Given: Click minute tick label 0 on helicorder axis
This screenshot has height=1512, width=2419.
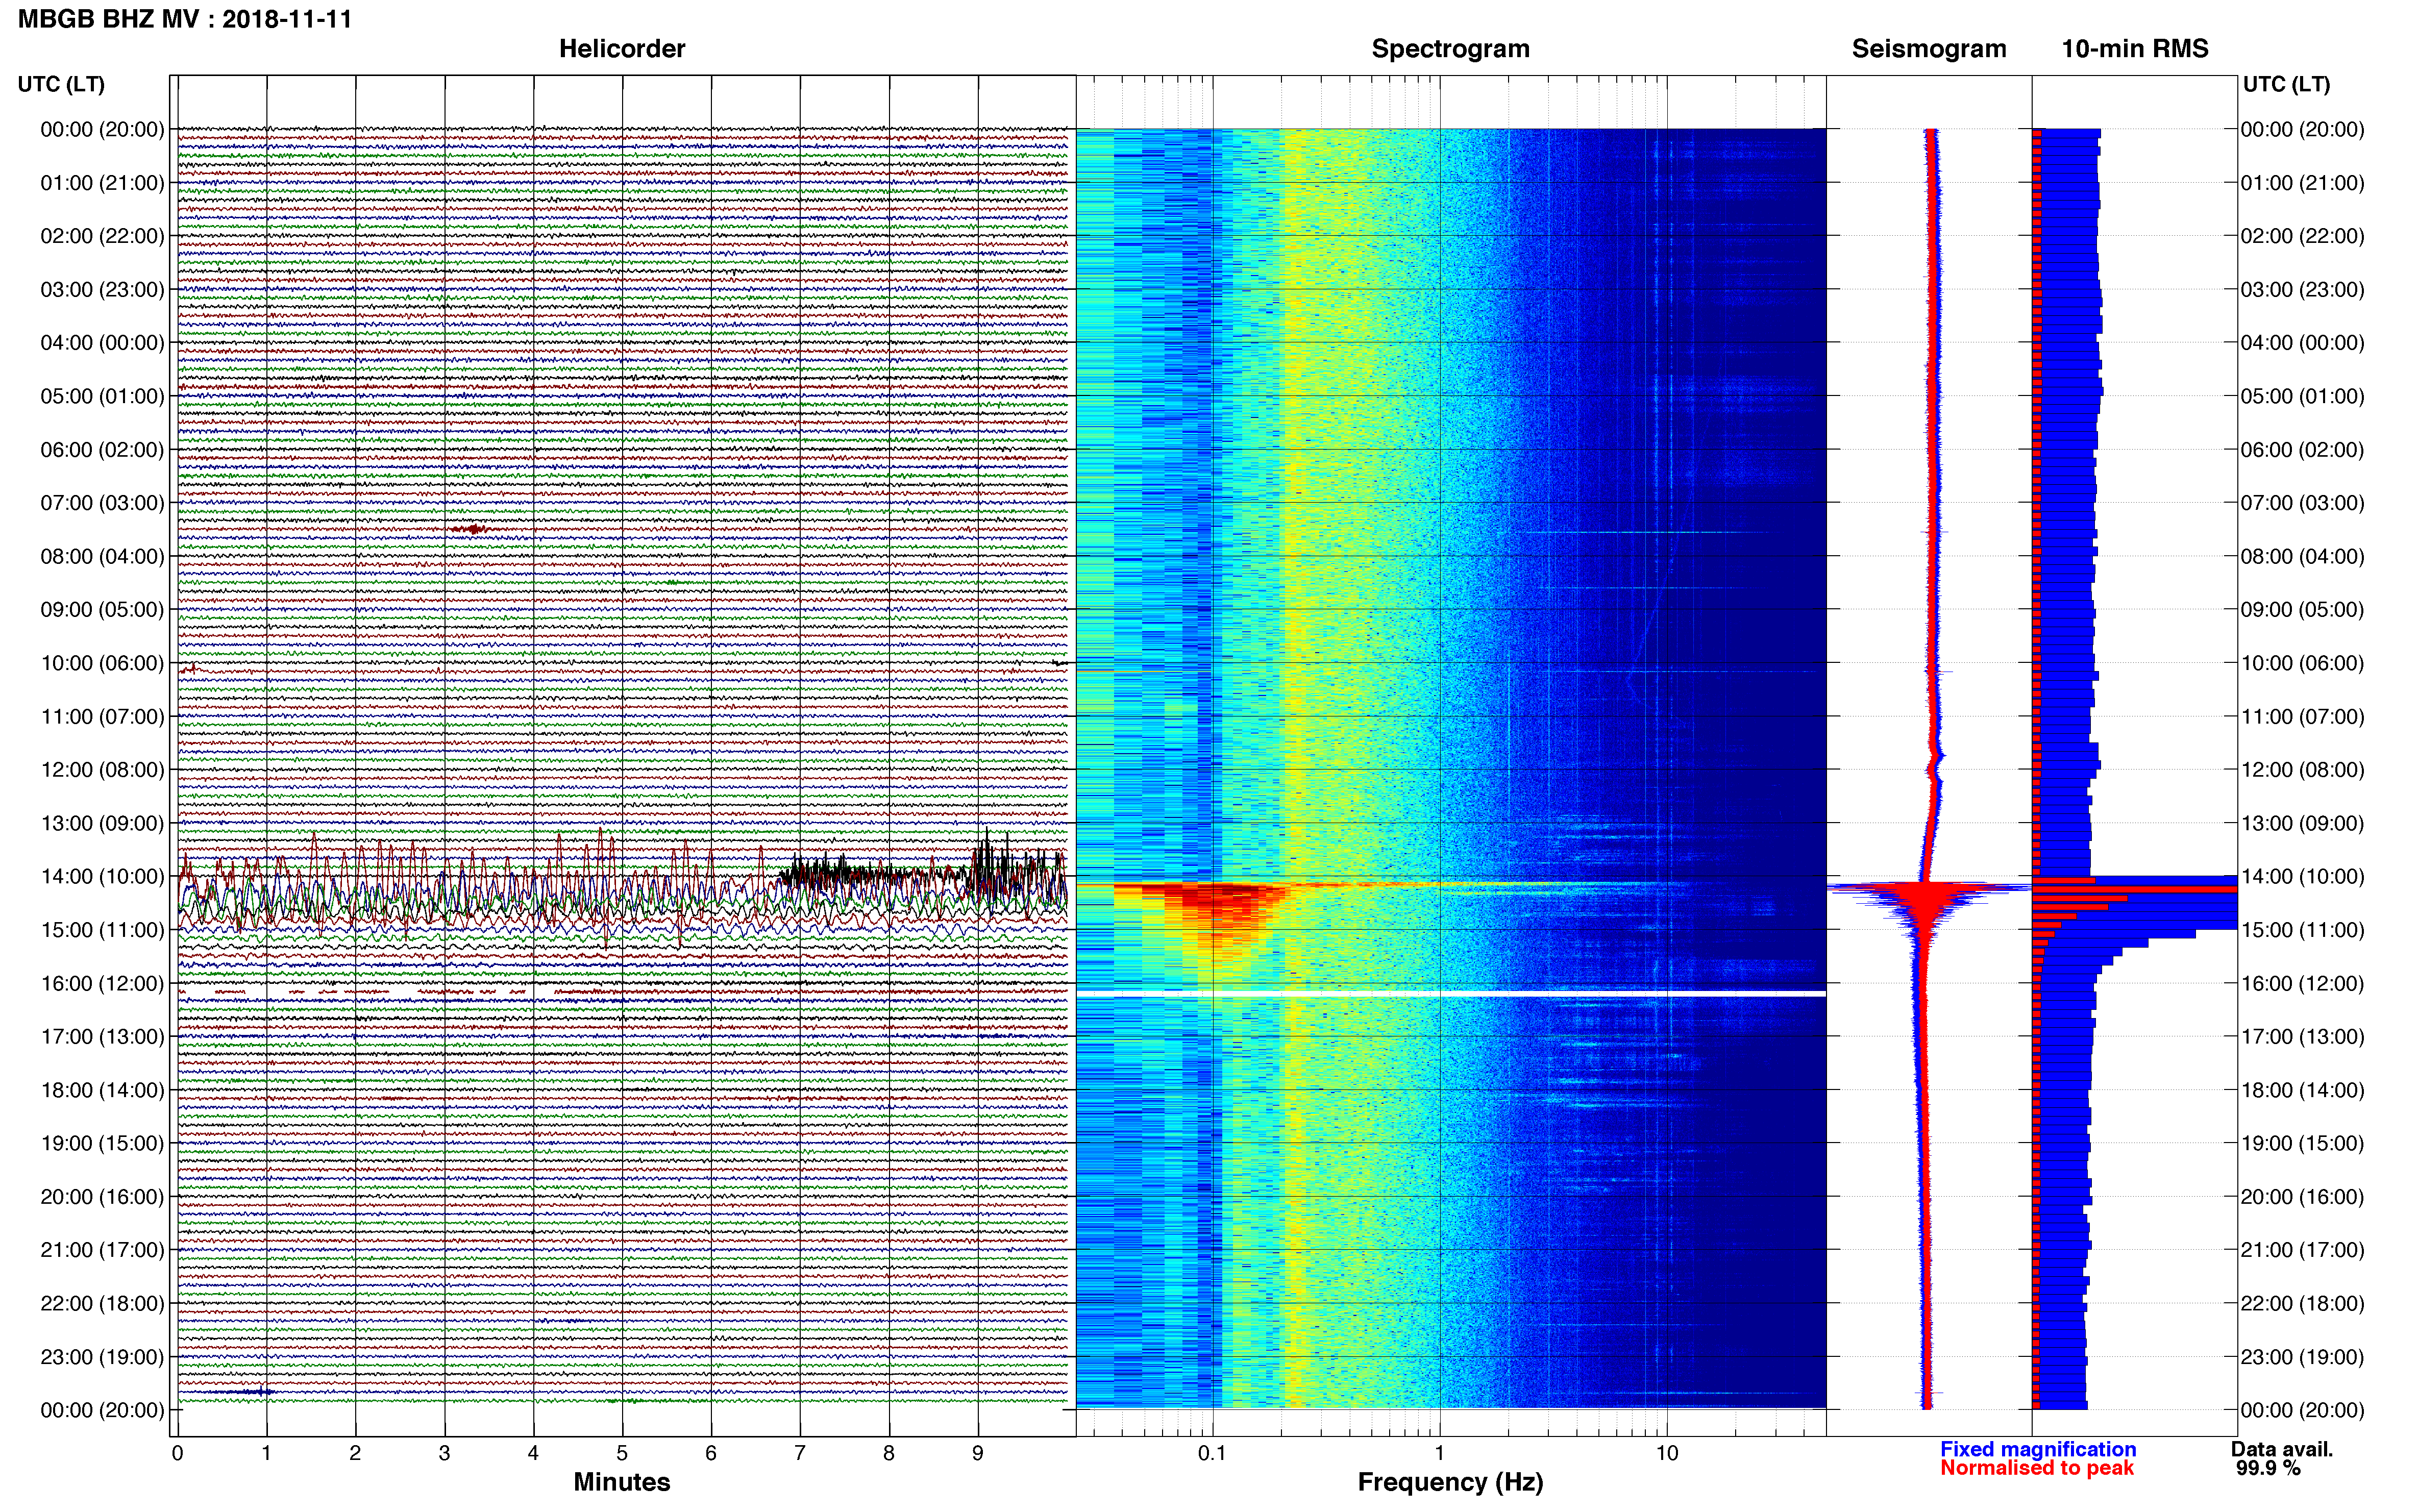Looking at the screenshot, I should click(177, 1453).
